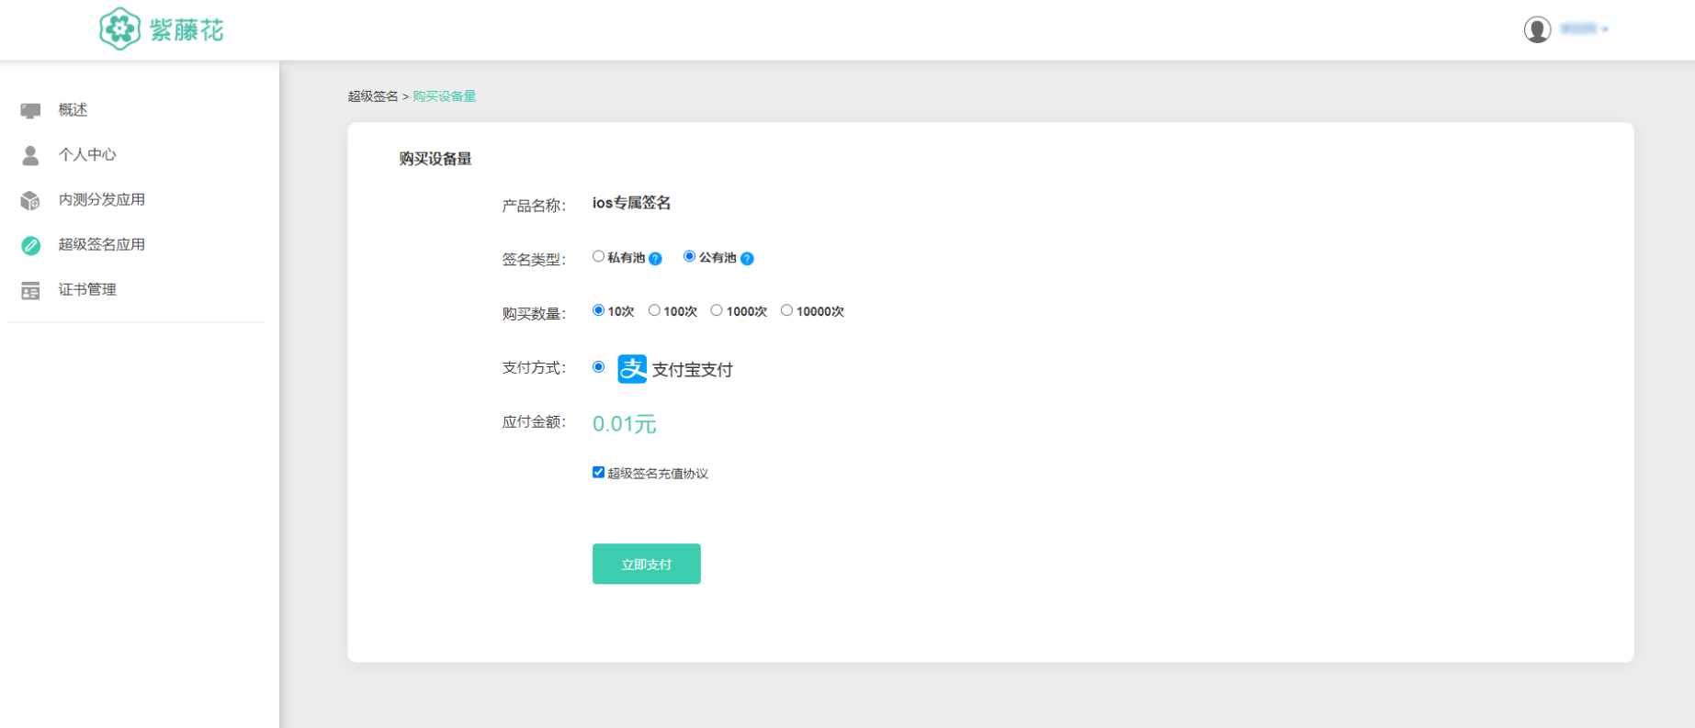
Task: Click the green 超级签名应用 icon
Action: click(x=30, y=245)
